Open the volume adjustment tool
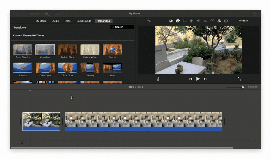This screenshot has height=159, width=271. point(198,21)
